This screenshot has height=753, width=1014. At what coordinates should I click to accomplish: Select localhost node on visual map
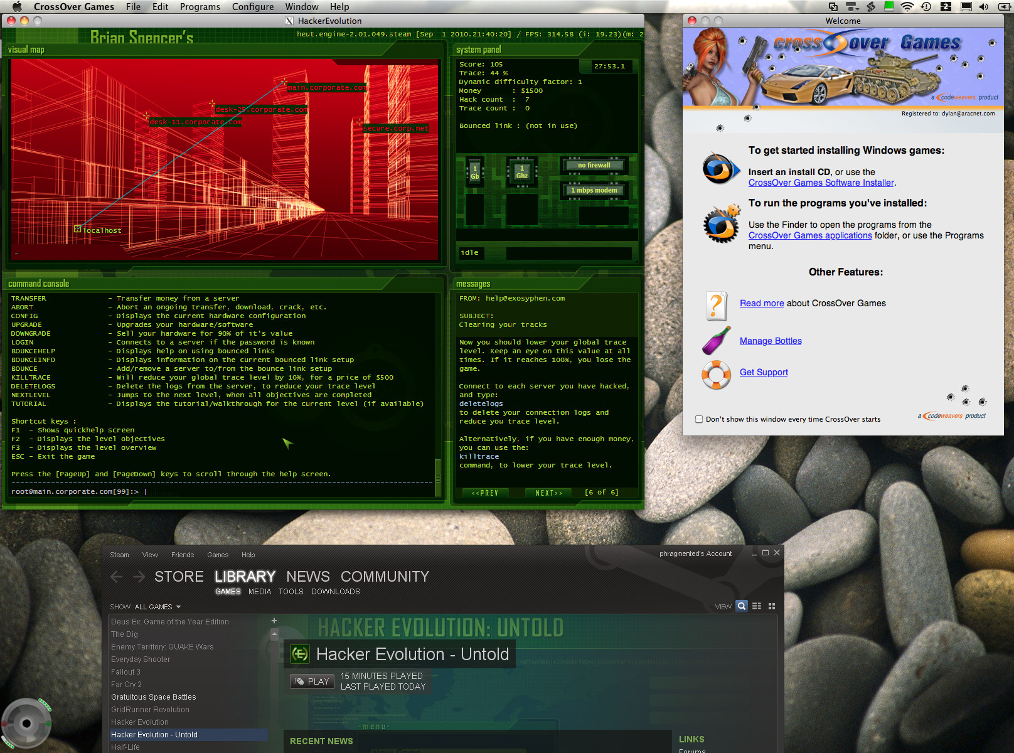97,230
